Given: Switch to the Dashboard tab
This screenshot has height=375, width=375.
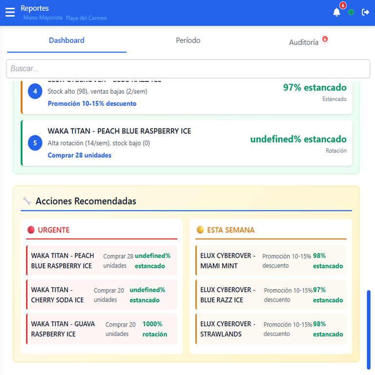Looking at the screenshot, I should click(66, 41).
